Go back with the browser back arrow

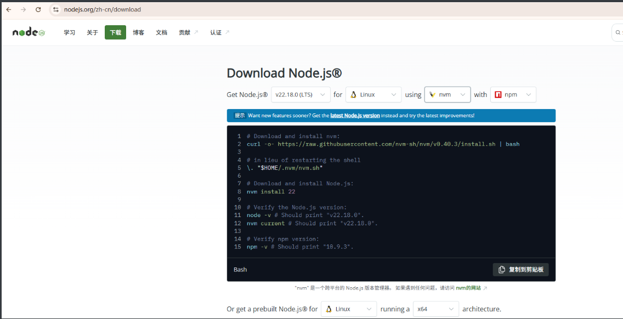(x=9, y=9)
